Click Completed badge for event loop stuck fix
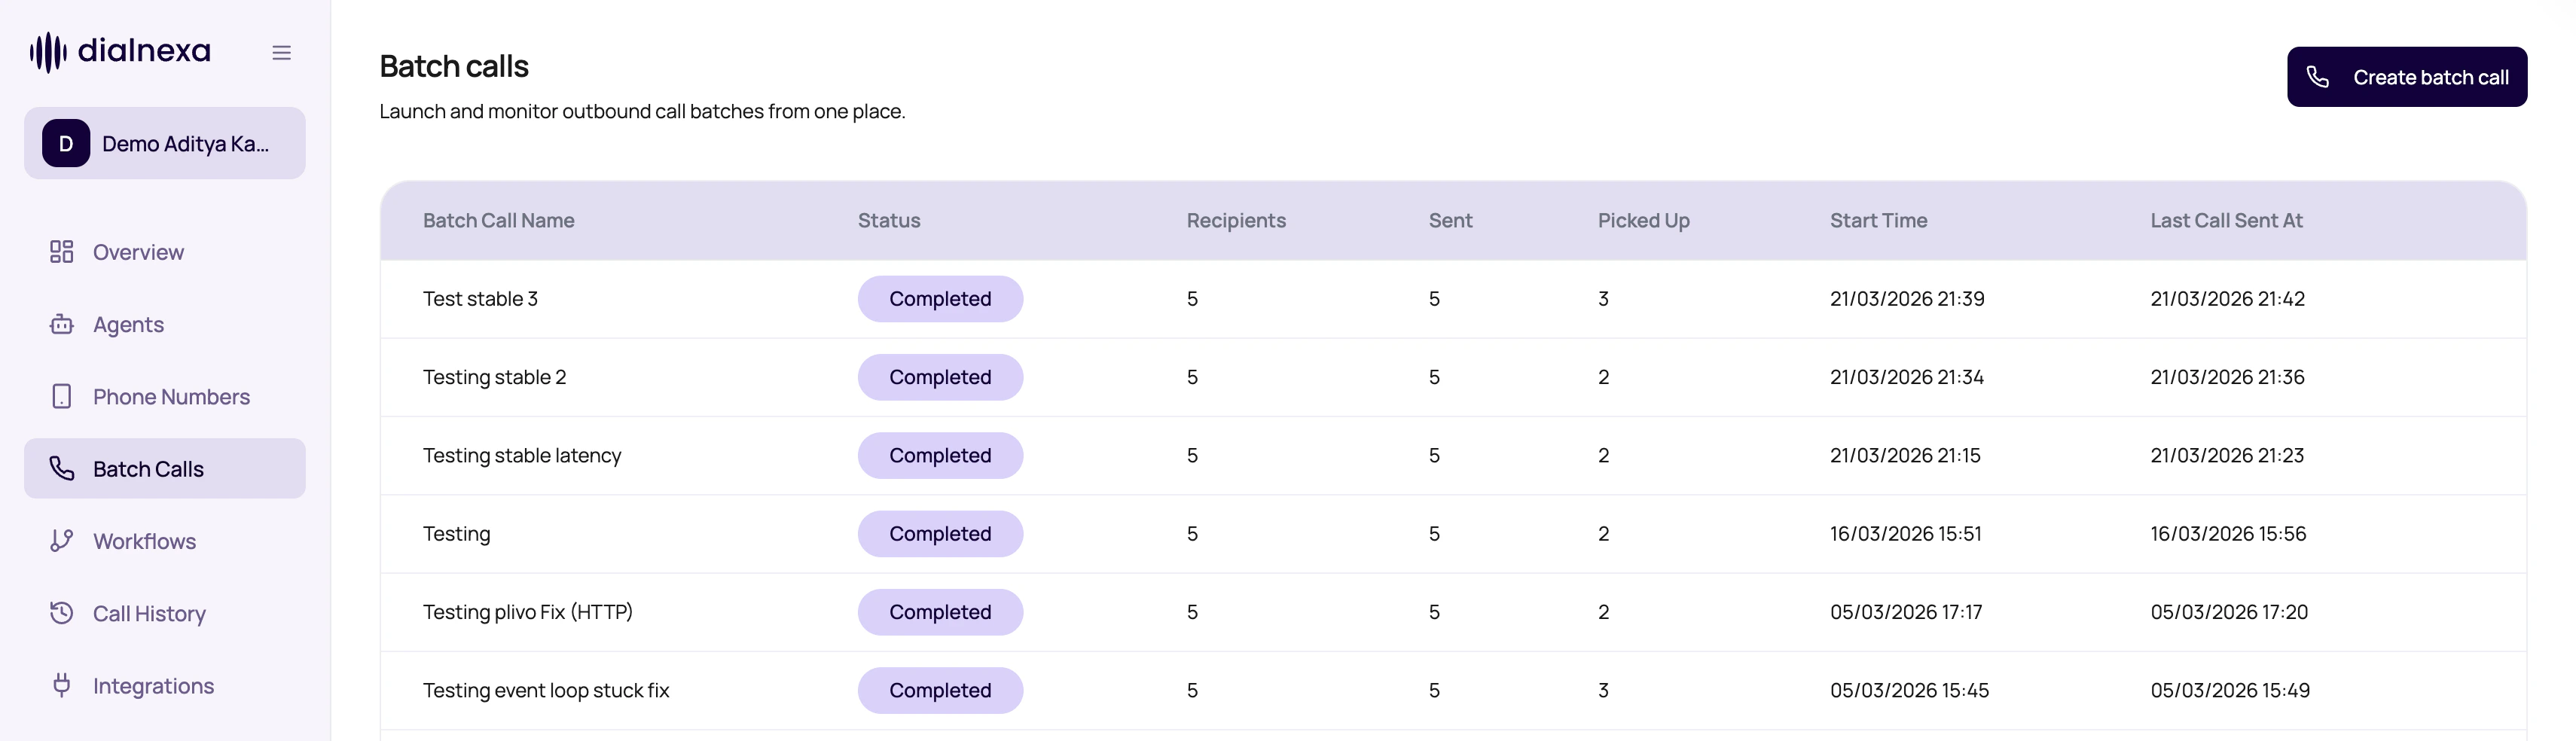 pyautogui.click(x=940, y=690)
